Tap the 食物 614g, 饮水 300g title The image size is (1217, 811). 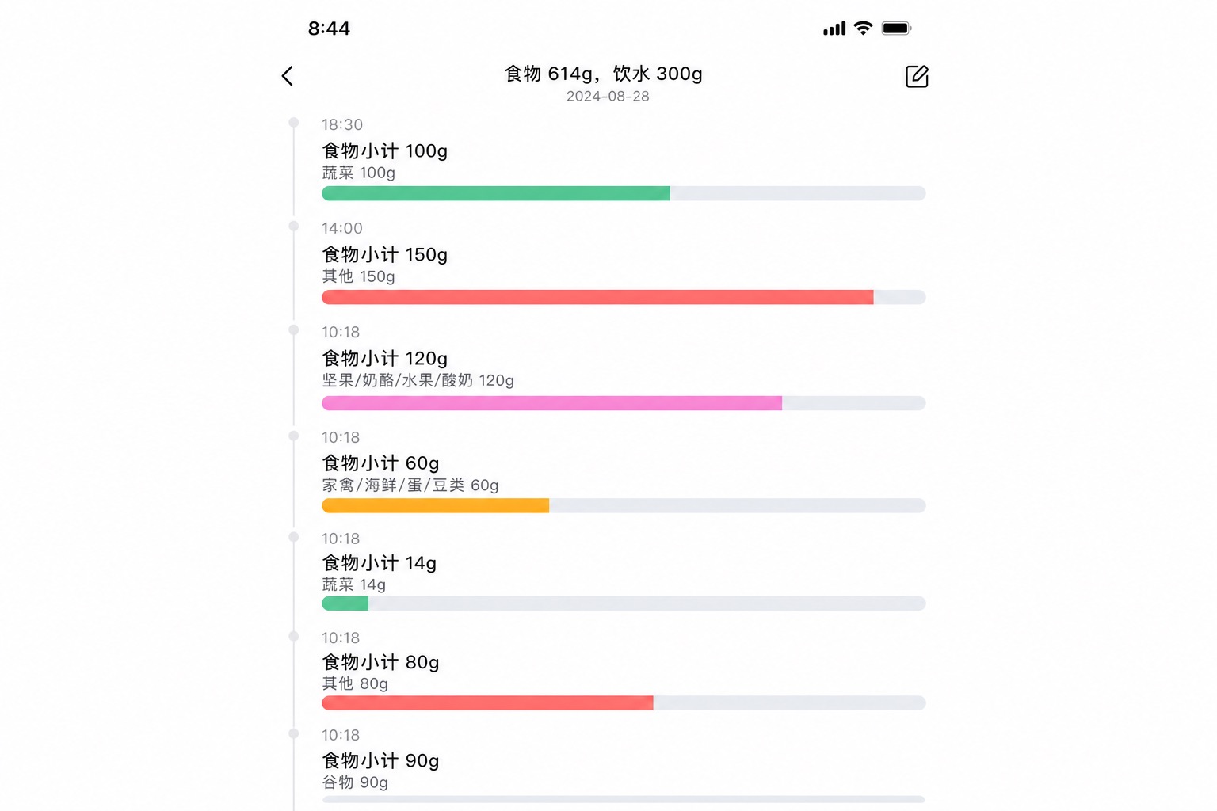click(x=604, y=74)
